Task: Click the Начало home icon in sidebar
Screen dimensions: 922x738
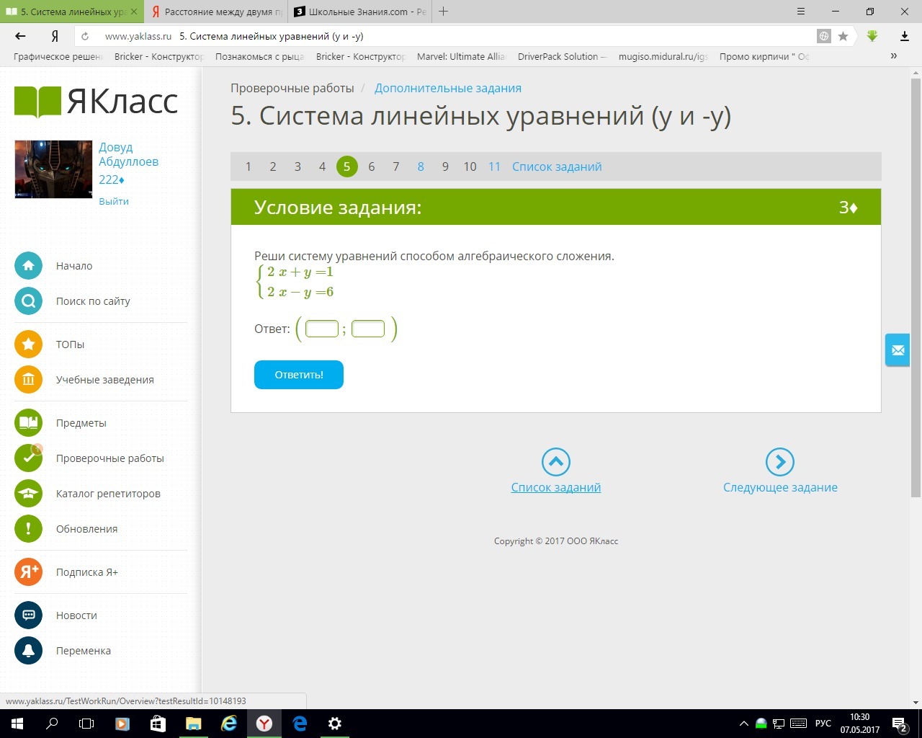Action: click(28, 266)
